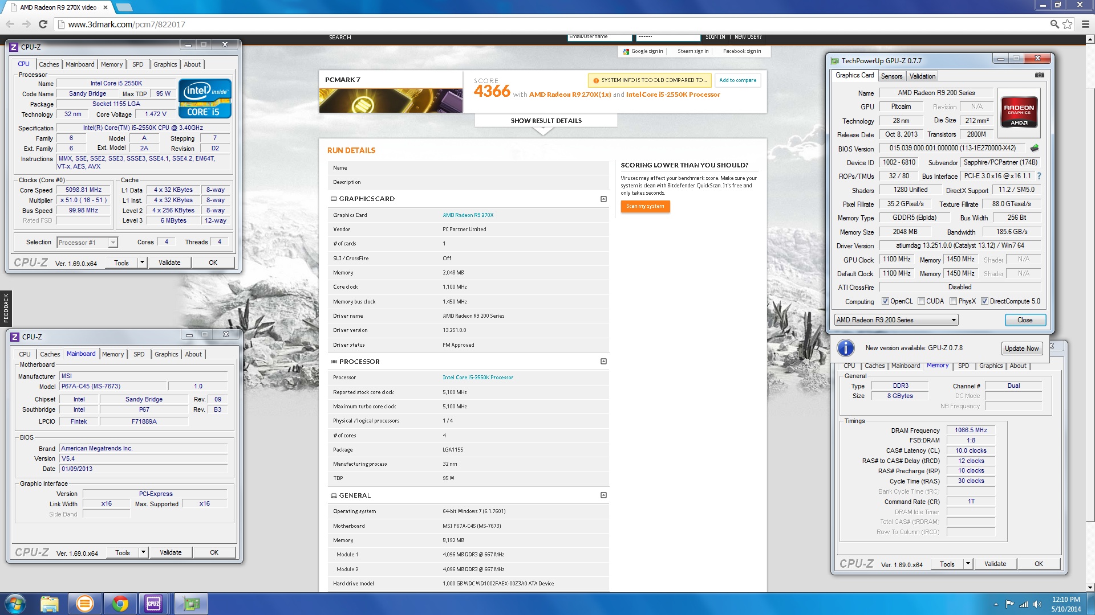
Task: Open the CPU-Z taskbar icon
Action: [x=153, y=604]
